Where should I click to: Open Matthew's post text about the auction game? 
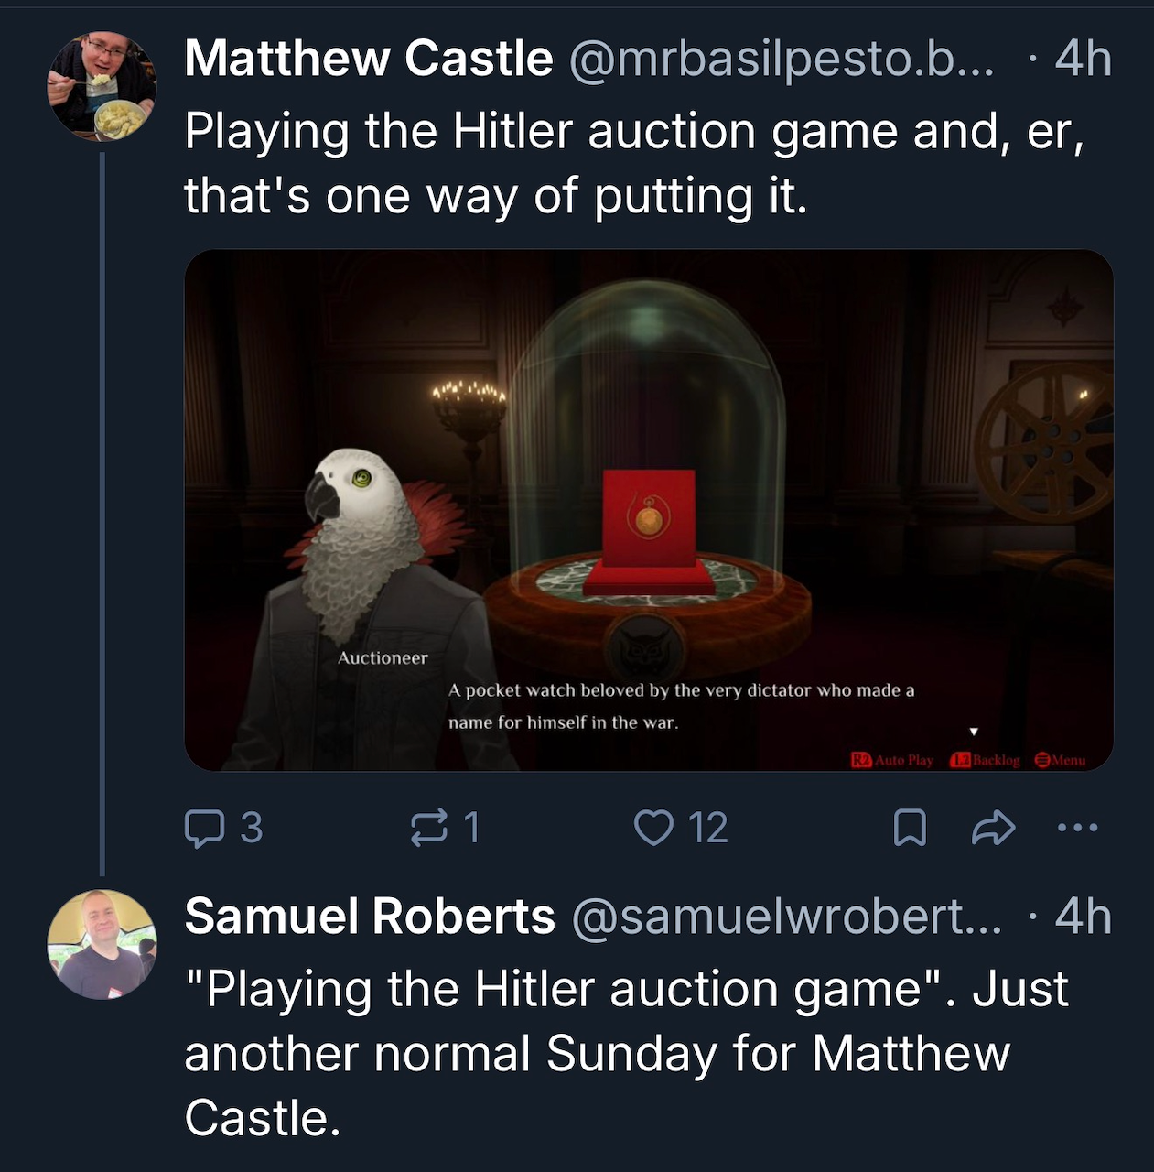[633, 163]
